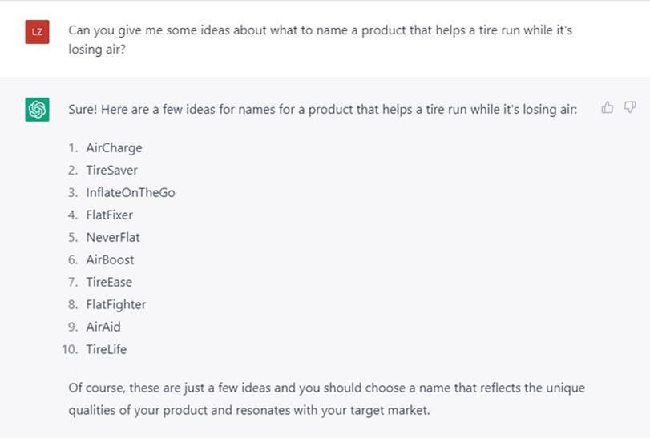Click the red LZ user avatar
The width and height of the screenshot is (650, 438).
tap(37, 32)
